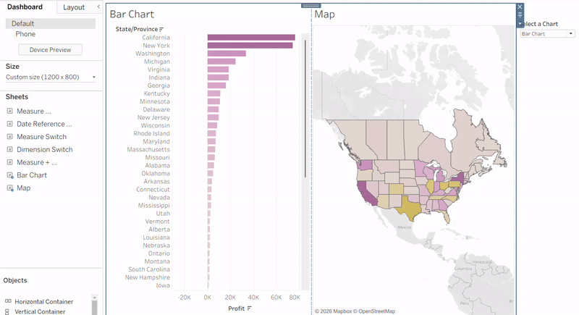This screenshot has height=315, width=579.
Task: Click the Device Preview button
Action: (x=50, y=50)
